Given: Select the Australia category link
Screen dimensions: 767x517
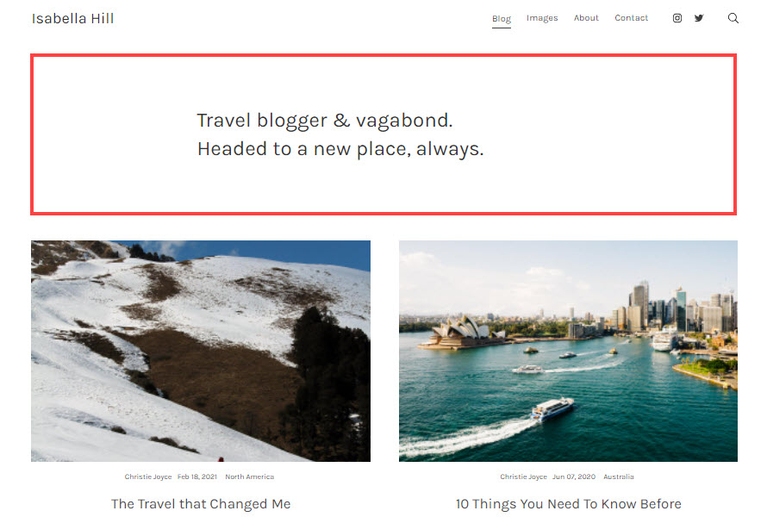Looking at the screenshot, I should click(x=618, y=477).
